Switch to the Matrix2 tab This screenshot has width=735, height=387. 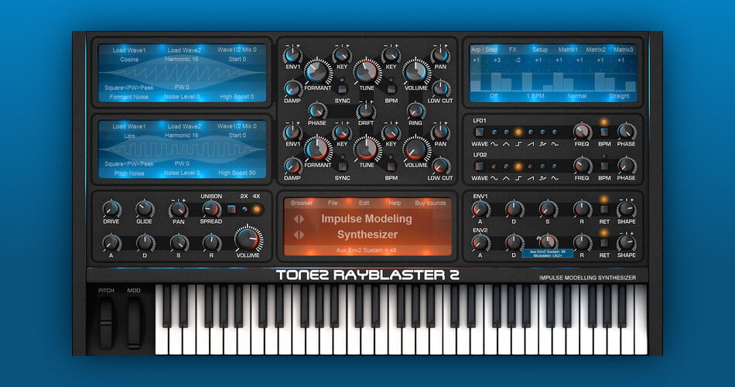596,50
